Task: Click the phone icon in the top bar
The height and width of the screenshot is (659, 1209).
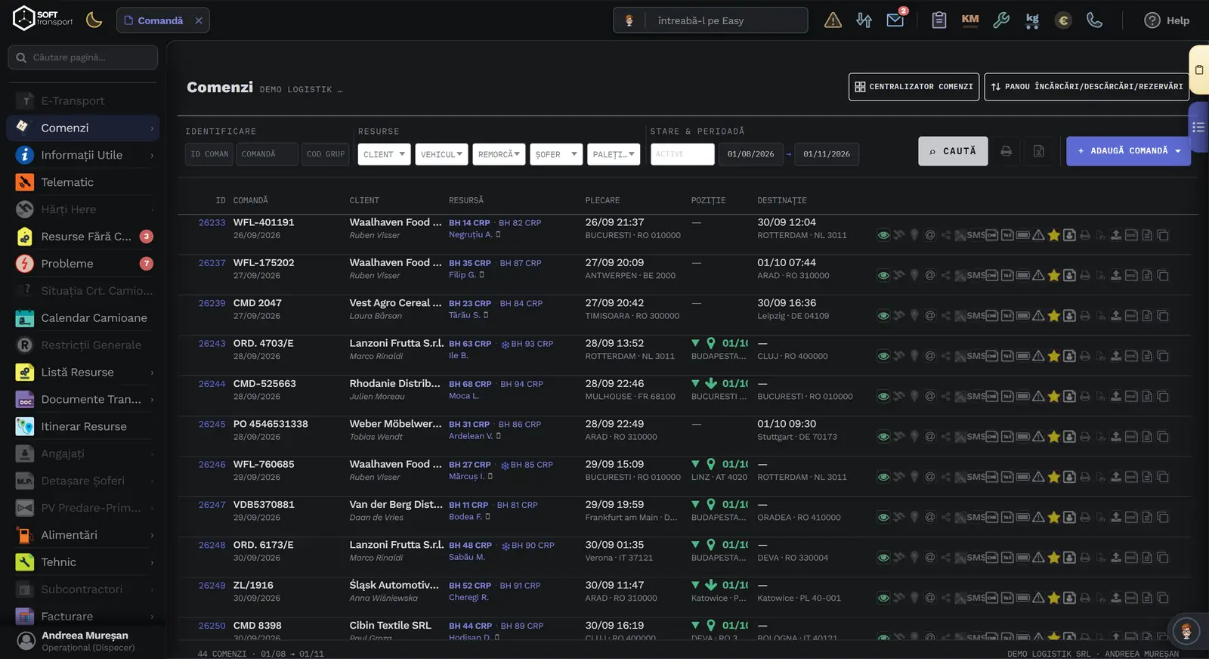Action: pos(1094,20)
